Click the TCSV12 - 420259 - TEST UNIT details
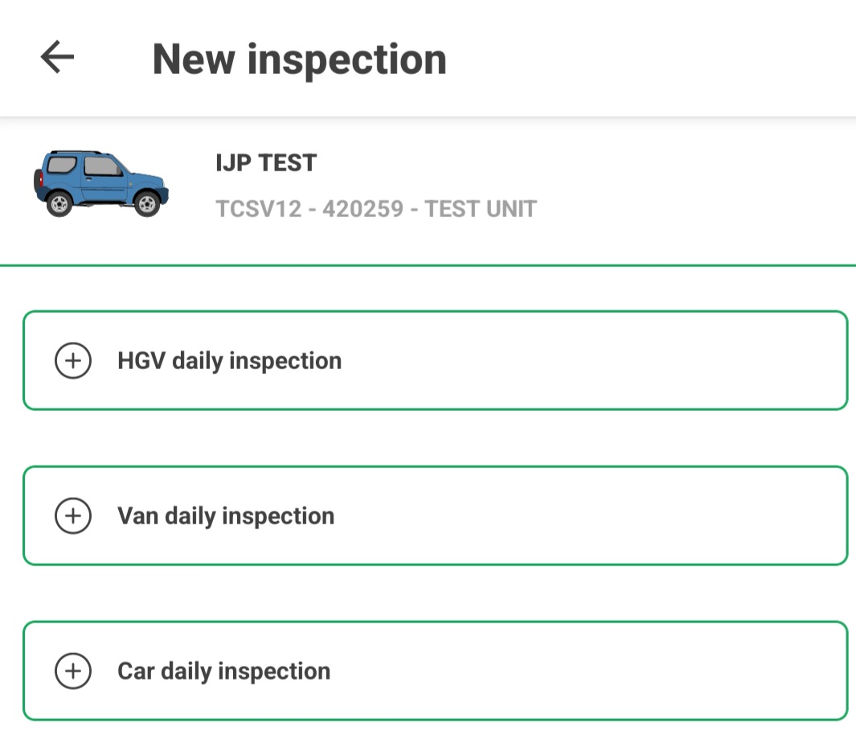The height and width of the screenshot is (735, 856). [x=375, y=209]
